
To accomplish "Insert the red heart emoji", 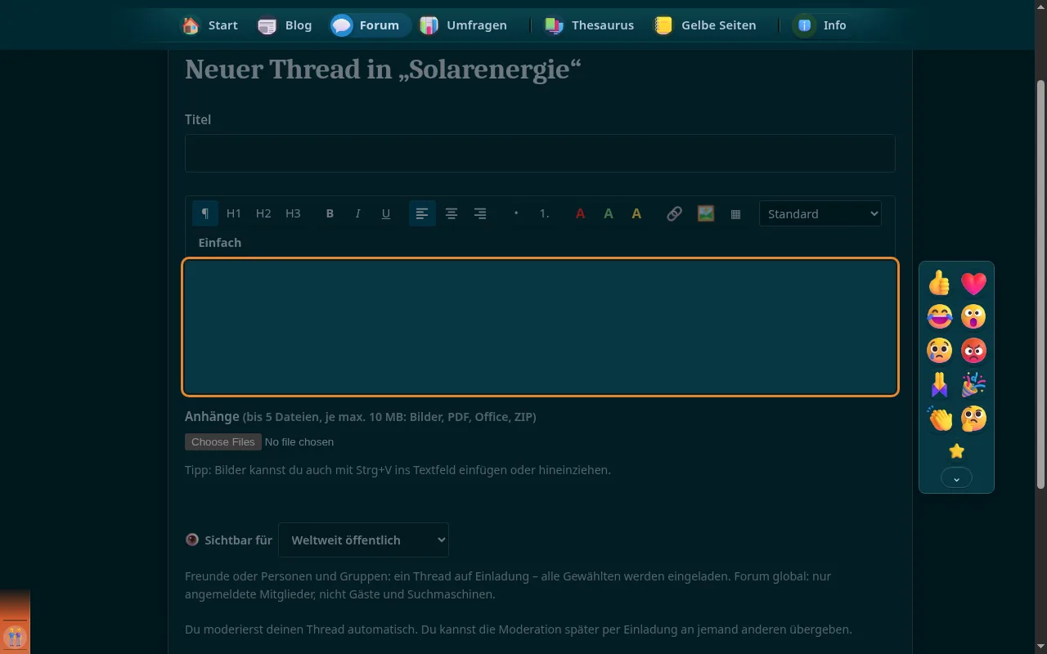I will click(x=973, y=283).
